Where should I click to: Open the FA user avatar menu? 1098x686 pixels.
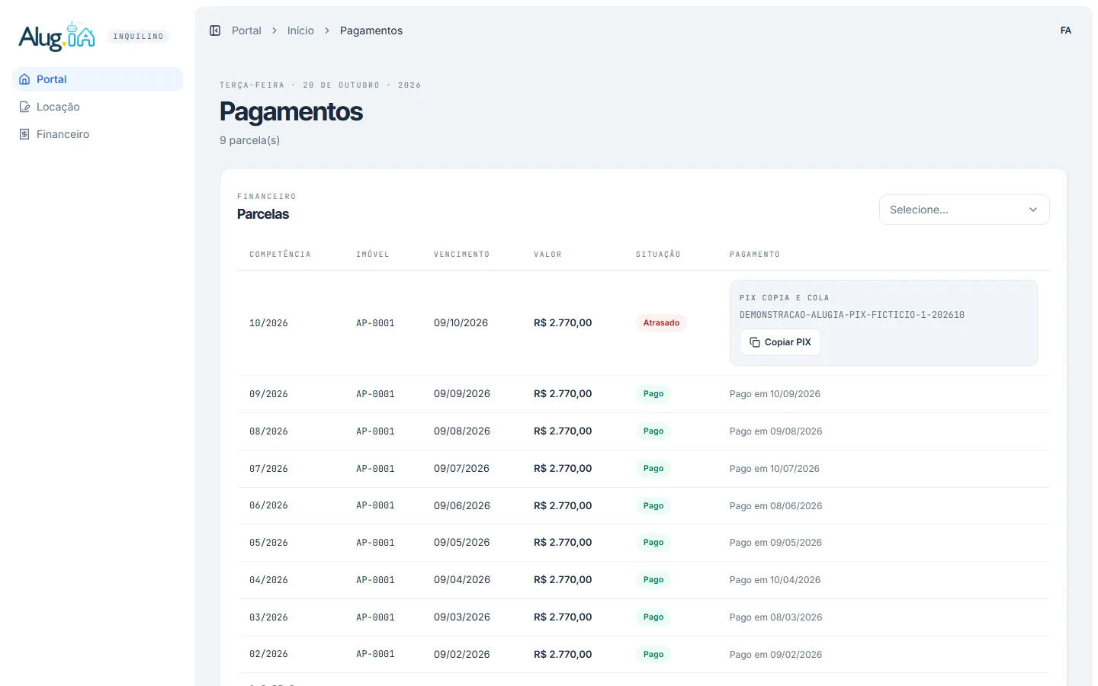click(1066, 30)
